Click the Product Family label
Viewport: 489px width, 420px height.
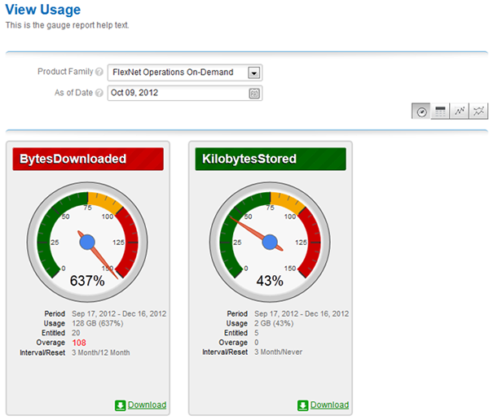pyautogui.click(x=65, y=72)
